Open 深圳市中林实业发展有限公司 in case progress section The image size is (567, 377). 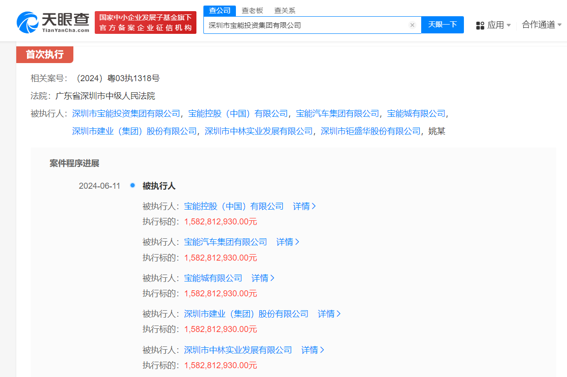pos(238,350)
